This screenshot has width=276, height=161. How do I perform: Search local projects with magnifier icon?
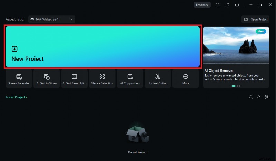coord(251,97)
